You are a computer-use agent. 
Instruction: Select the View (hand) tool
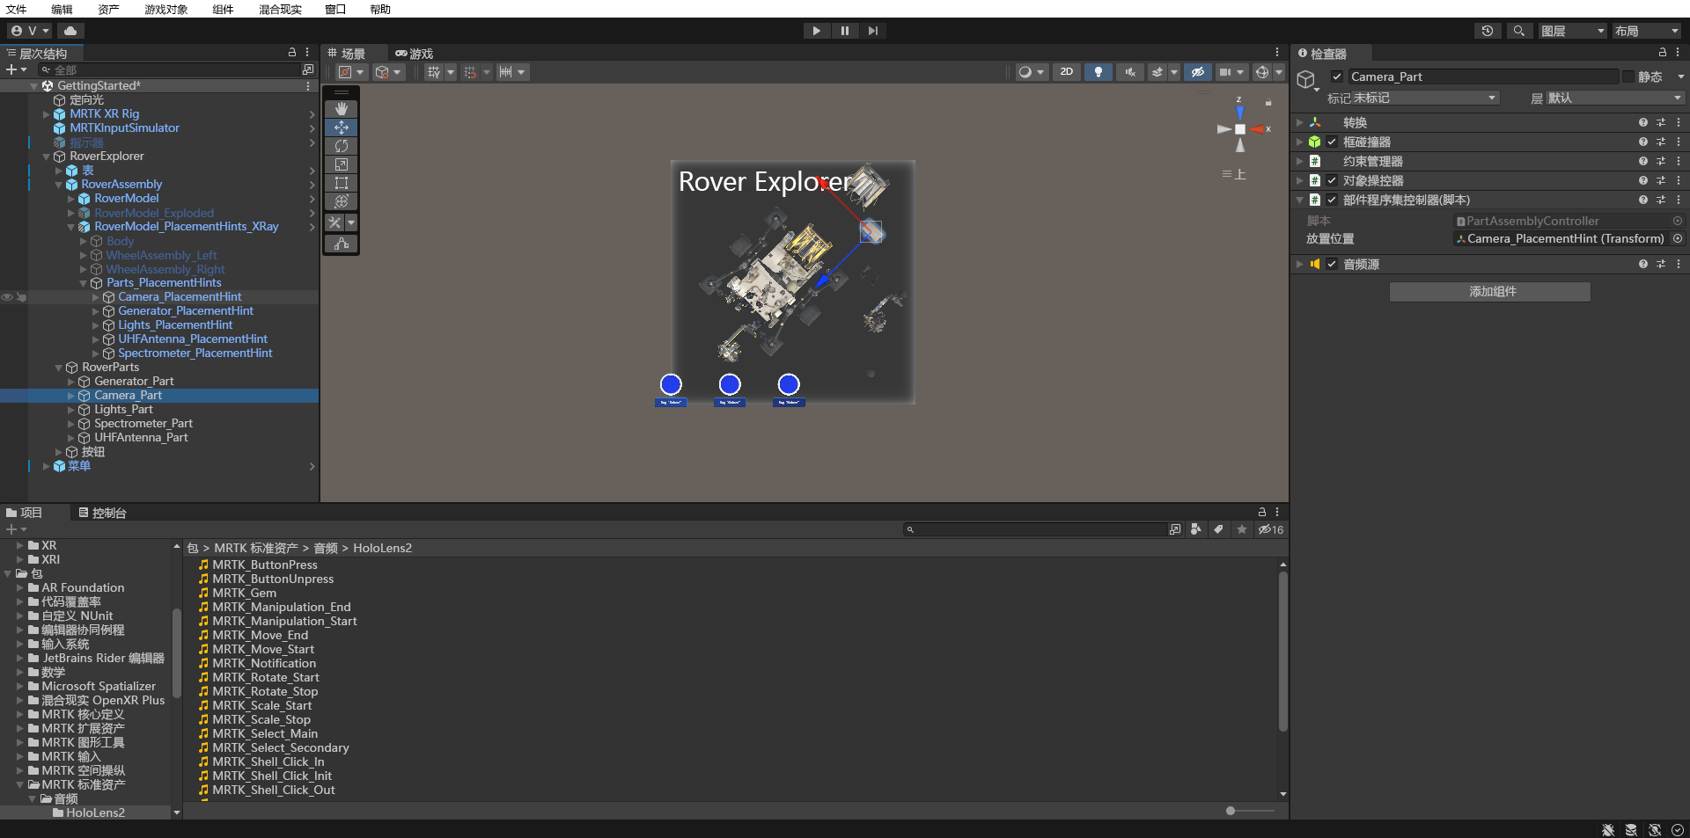tap(341, 109)
